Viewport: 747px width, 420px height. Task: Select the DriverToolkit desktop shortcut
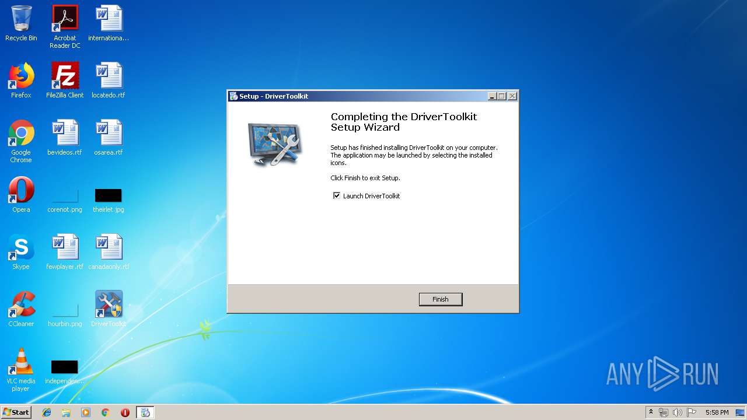click(x=109, y=309)
